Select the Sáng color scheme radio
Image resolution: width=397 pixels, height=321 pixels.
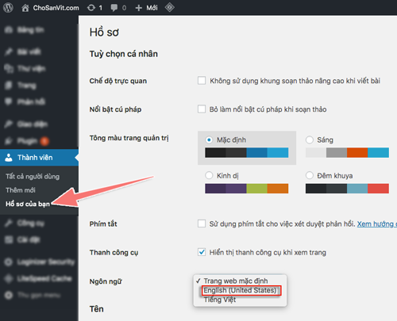310,139
